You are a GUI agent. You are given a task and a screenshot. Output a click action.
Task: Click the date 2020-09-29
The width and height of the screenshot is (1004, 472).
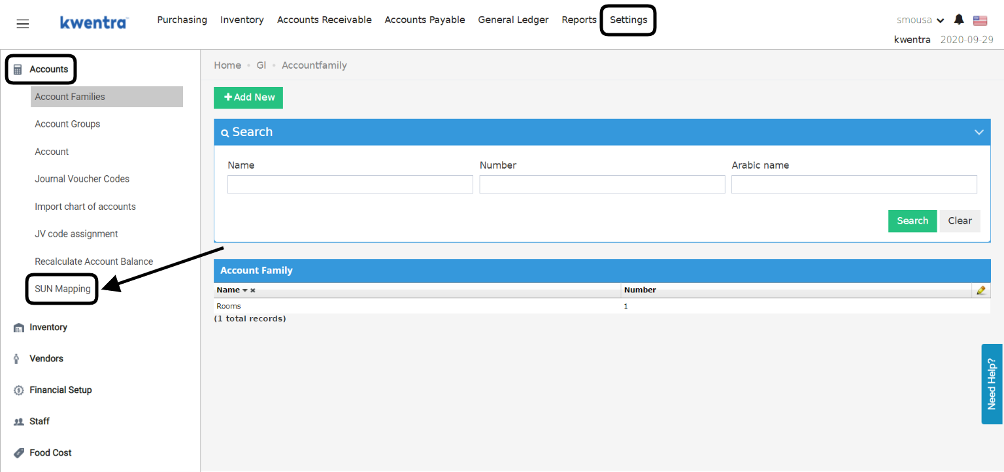click(967, 39)
